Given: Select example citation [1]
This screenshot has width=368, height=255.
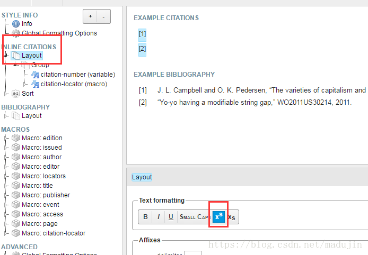Looking at the screenshot, I should coord(143,34).
